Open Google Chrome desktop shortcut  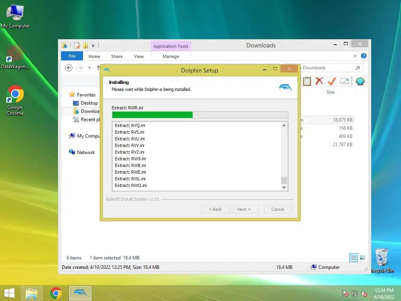(x=15, y=100)
